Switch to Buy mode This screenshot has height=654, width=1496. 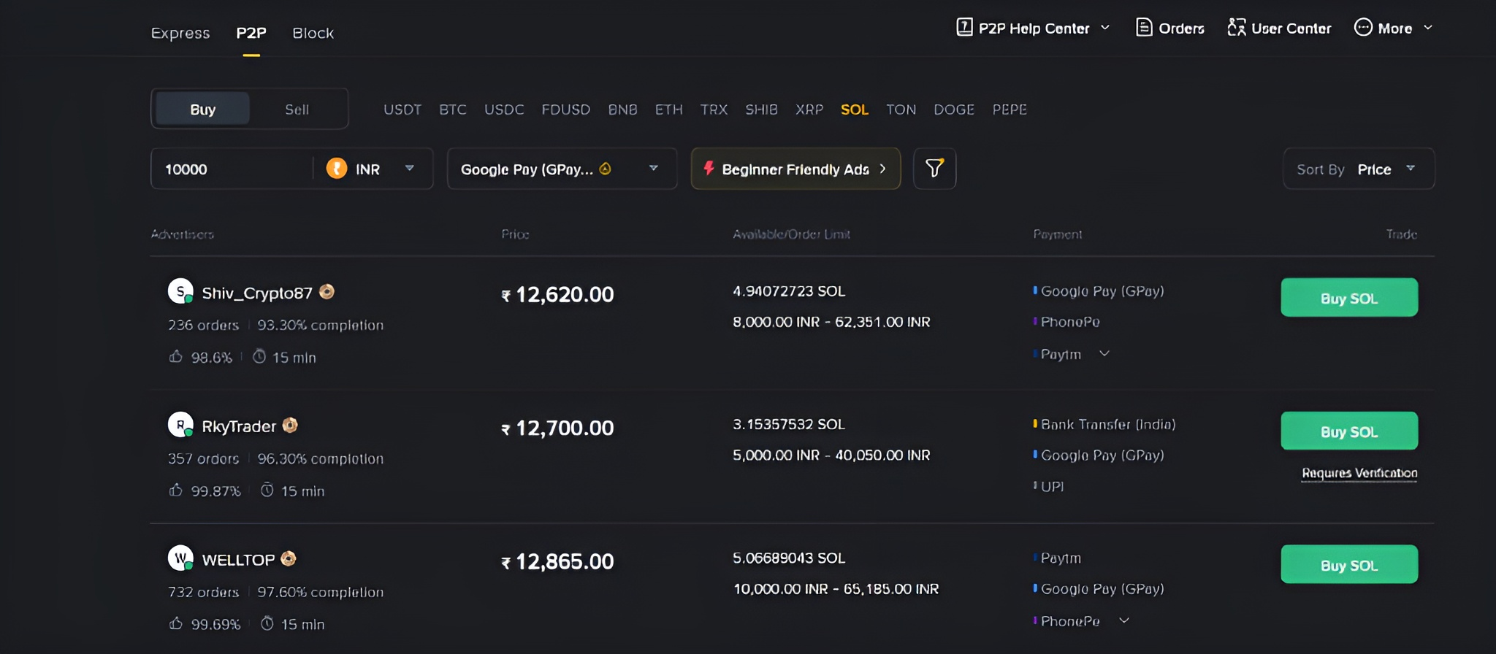[202, 109]
